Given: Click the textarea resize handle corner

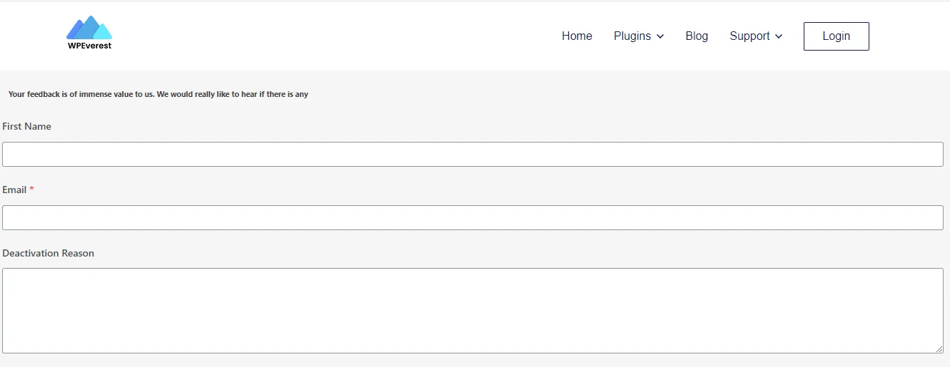Looking at the screenshot, I should pyautogui.click(x=939, y=348).
